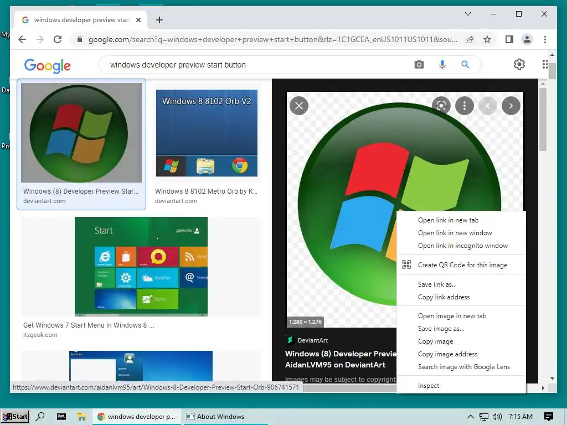Share this page via address bar icon
567x425 pixels.
pos(470,39)
